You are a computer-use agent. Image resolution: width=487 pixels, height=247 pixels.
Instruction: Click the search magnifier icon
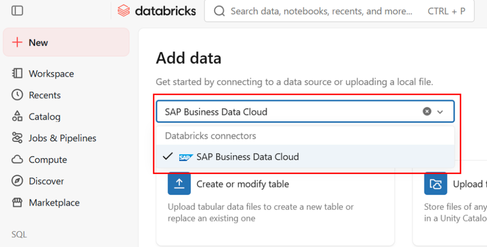219,11
